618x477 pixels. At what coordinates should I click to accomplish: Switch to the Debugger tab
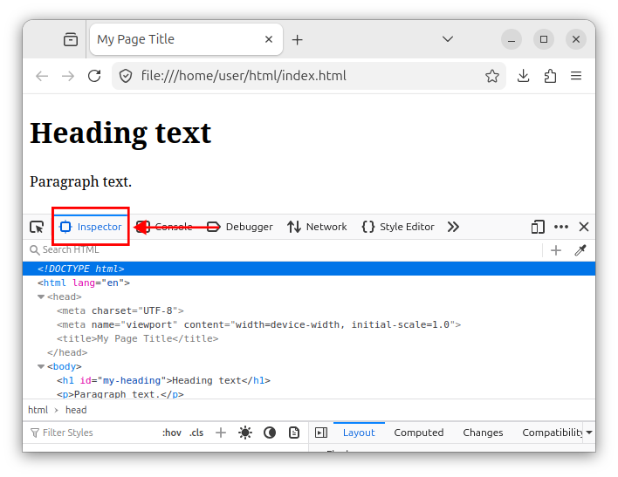pos(240,227)
